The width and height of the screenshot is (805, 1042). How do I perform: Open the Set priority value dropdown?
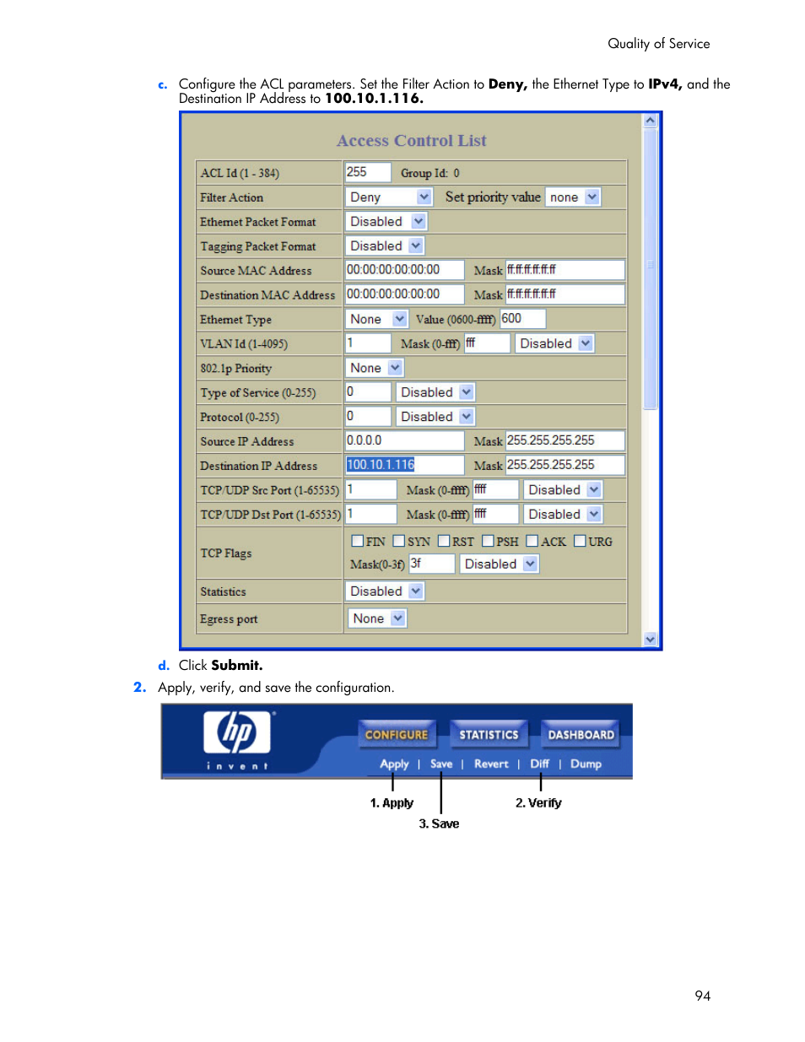point(573,197)
